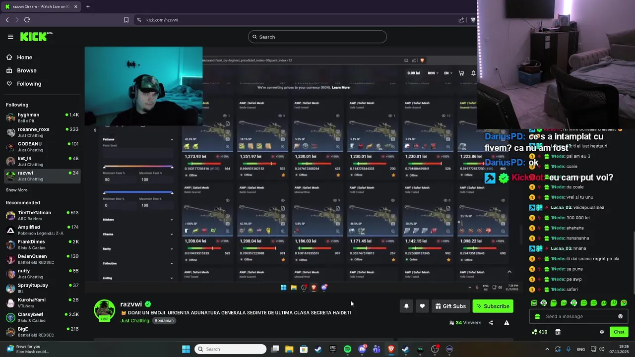
Task: Open the News for you taskbar widget
Action: [27, 349]
